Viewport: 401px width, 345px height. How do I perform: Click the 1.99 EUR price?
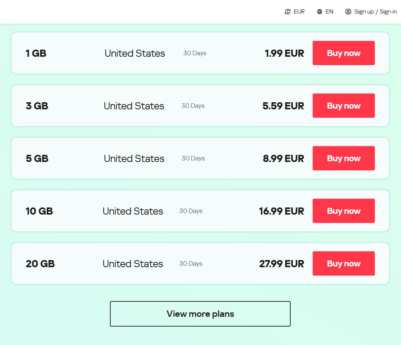(284, 53)
